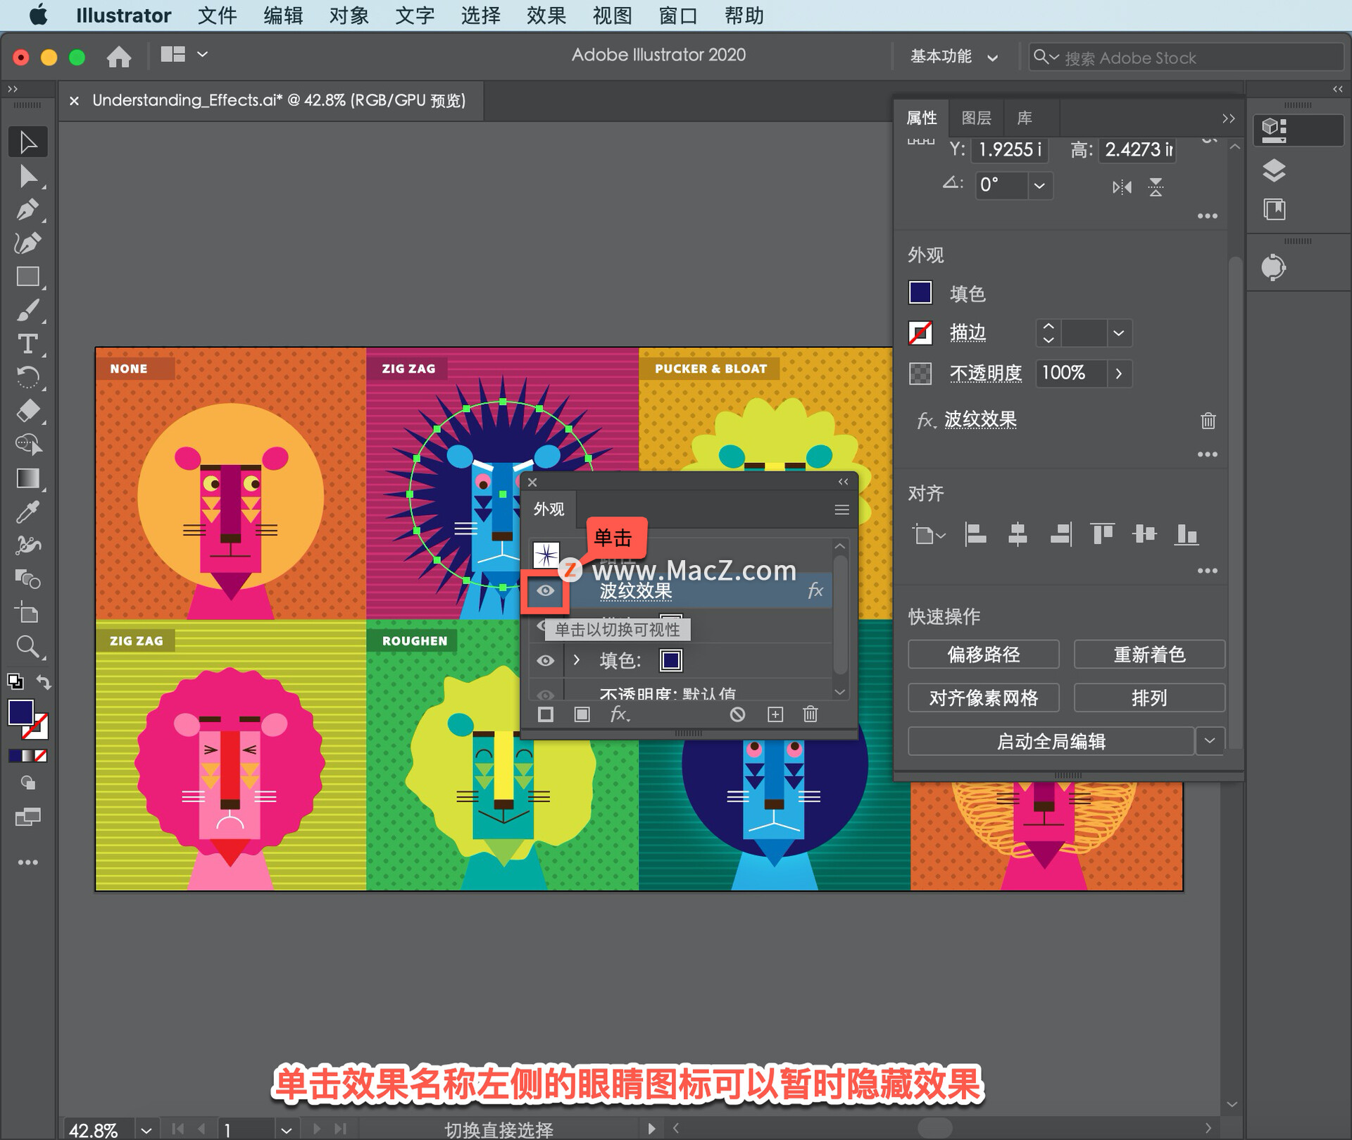1352x1140 pixels.
Task: Open the 外观 panel flyout menu
Action: click(841, 509)
